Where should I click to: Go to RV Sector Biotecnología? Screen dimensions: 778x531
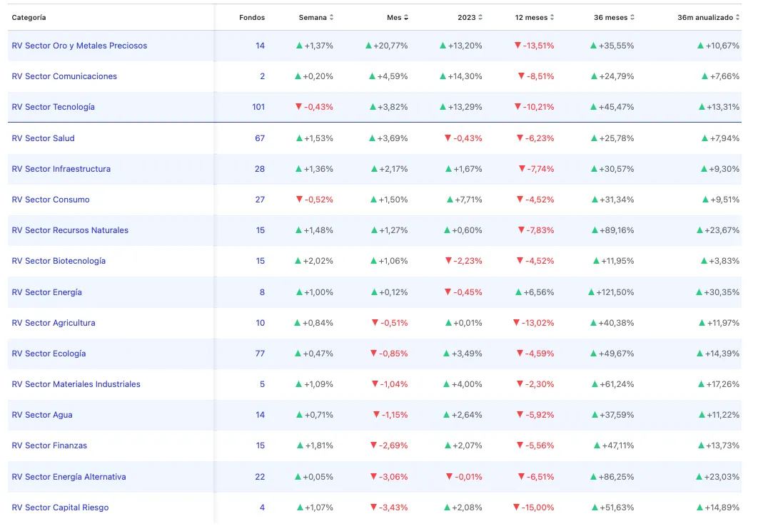tap(59, 261)
